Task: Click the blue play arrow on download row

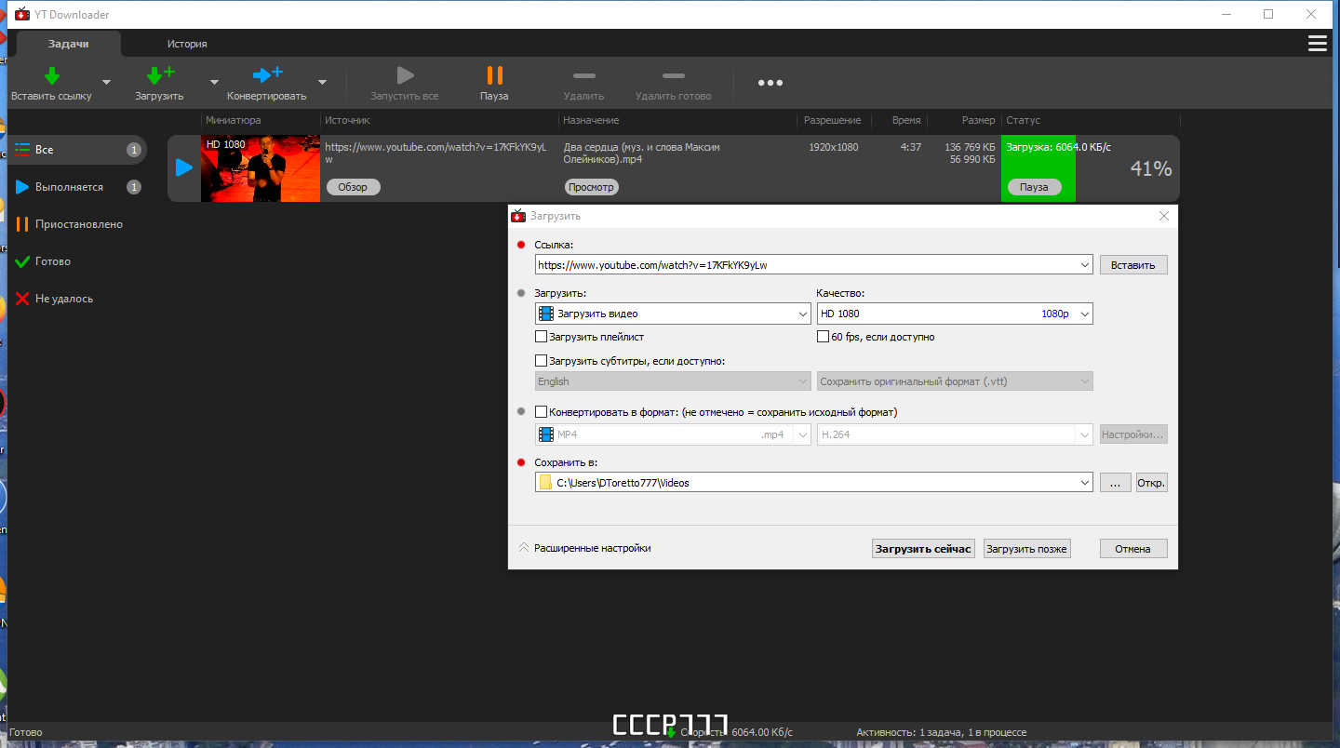Action: click(x=184, y=168)
